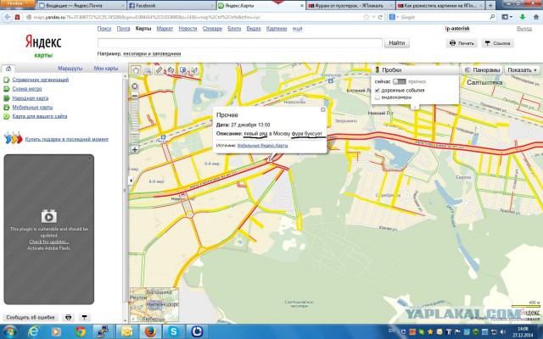Uncheck the дорожные события checkbox
Screen dimensions: 543x339
point(378,91)
